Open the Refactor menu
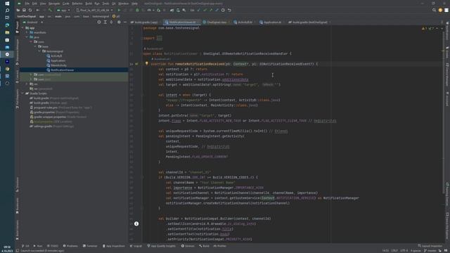The image size is (450, 253). click(77, 4)
